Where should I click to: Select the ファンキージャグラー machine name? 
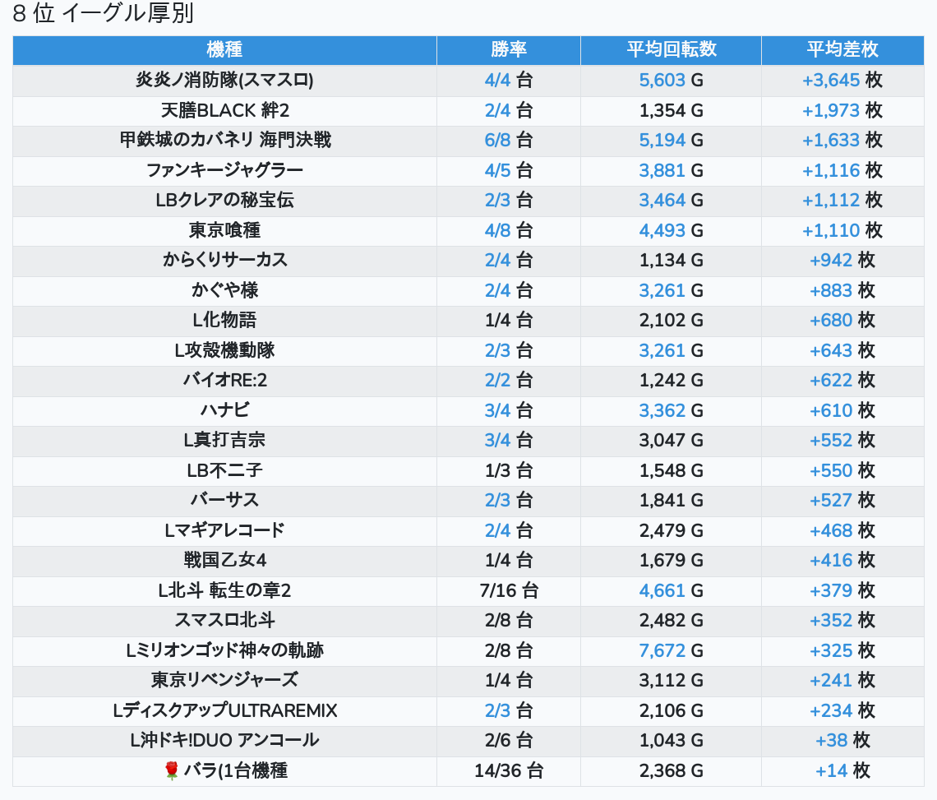point(224,170)
